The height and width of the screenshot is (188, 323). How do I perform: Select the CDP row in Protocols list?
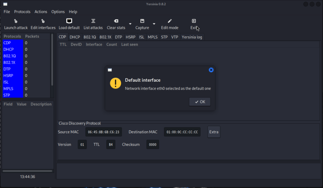pyautogui.click(x=26, y=43)
